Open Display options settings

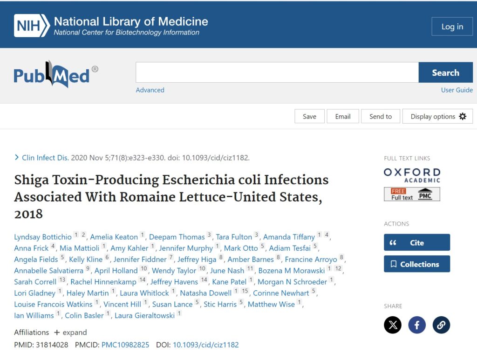click(x=437, y=116)
